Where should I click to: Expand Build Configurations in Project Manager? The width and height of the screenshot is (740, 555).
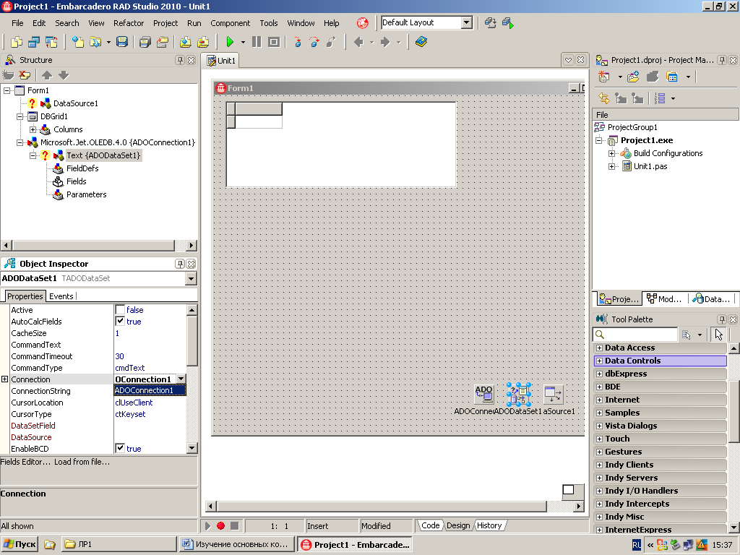point(611,153)
